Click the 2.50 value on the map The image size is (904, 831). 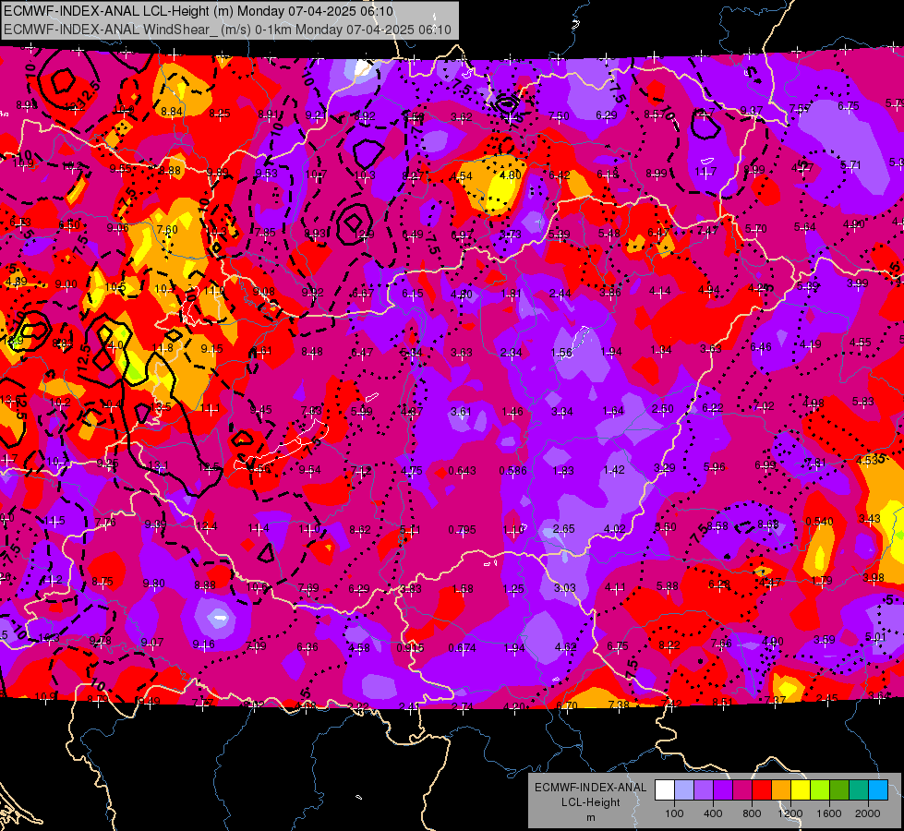click(x=663, y=408)
